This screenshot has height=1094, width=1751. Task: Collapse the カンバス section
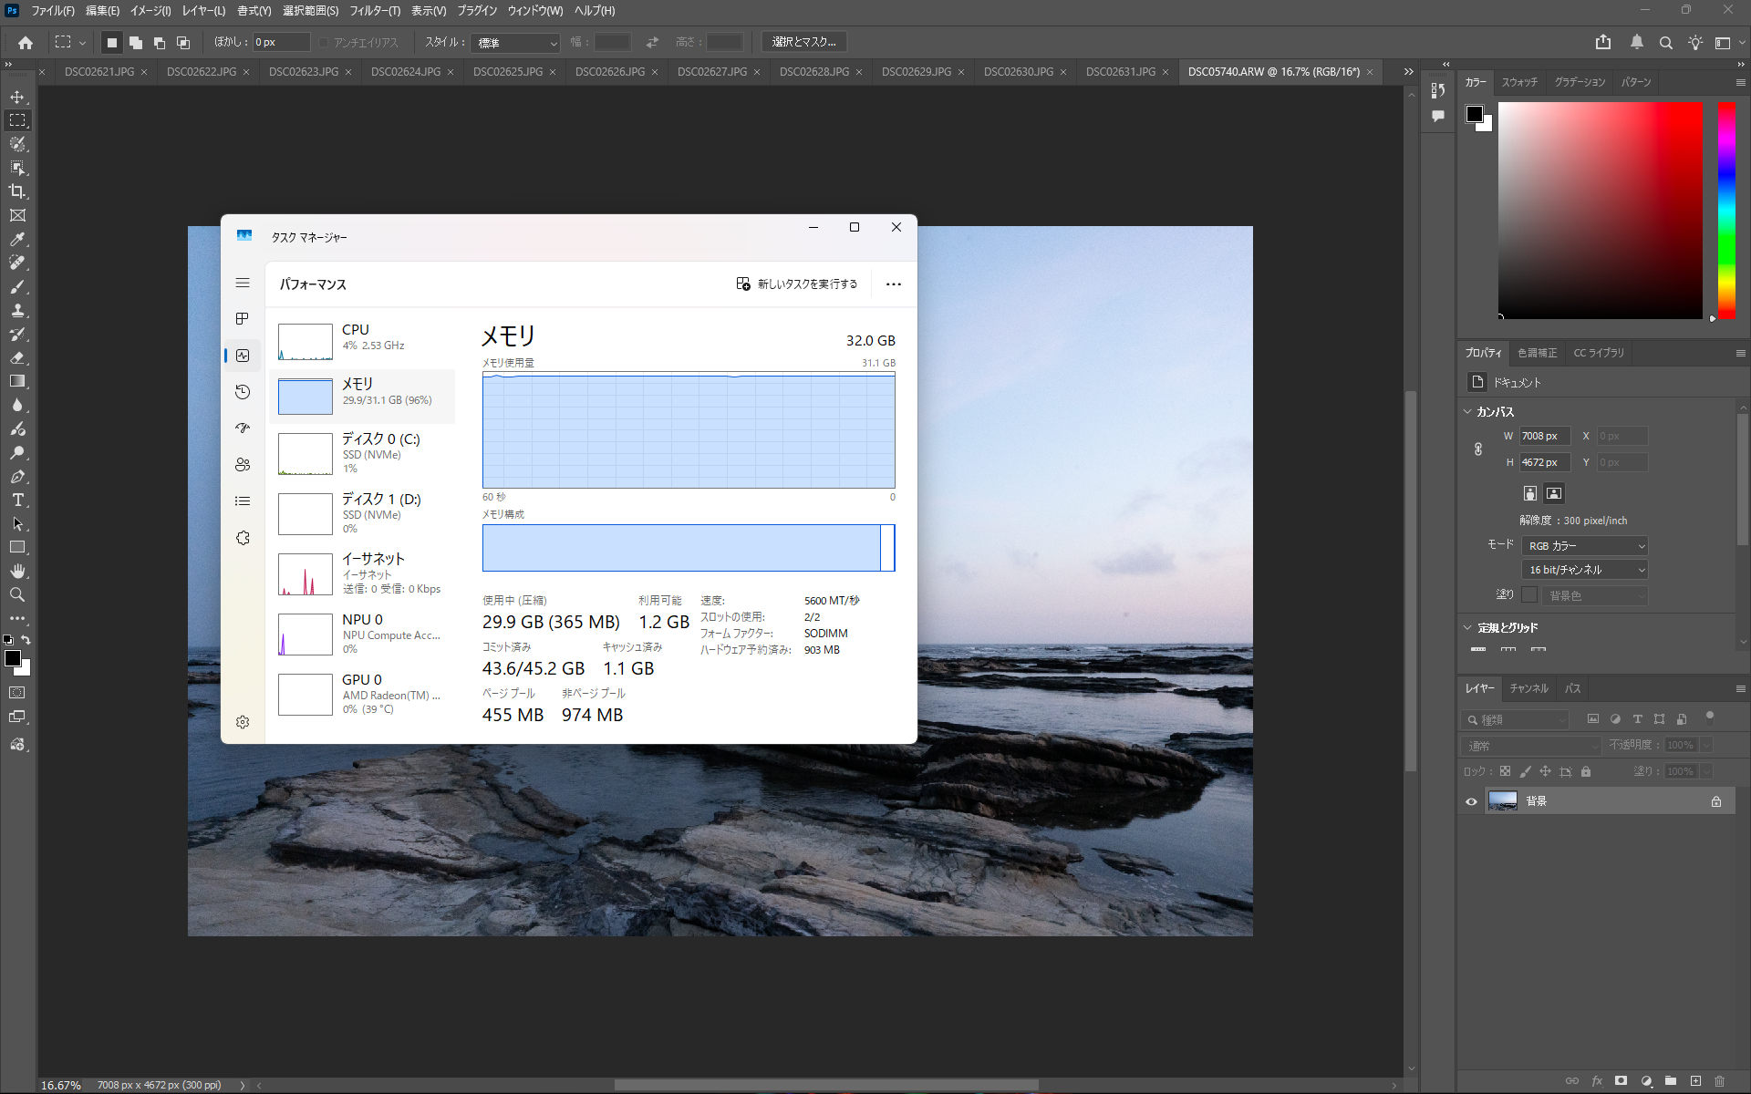pyautogui.click(x=1468, y=412)
